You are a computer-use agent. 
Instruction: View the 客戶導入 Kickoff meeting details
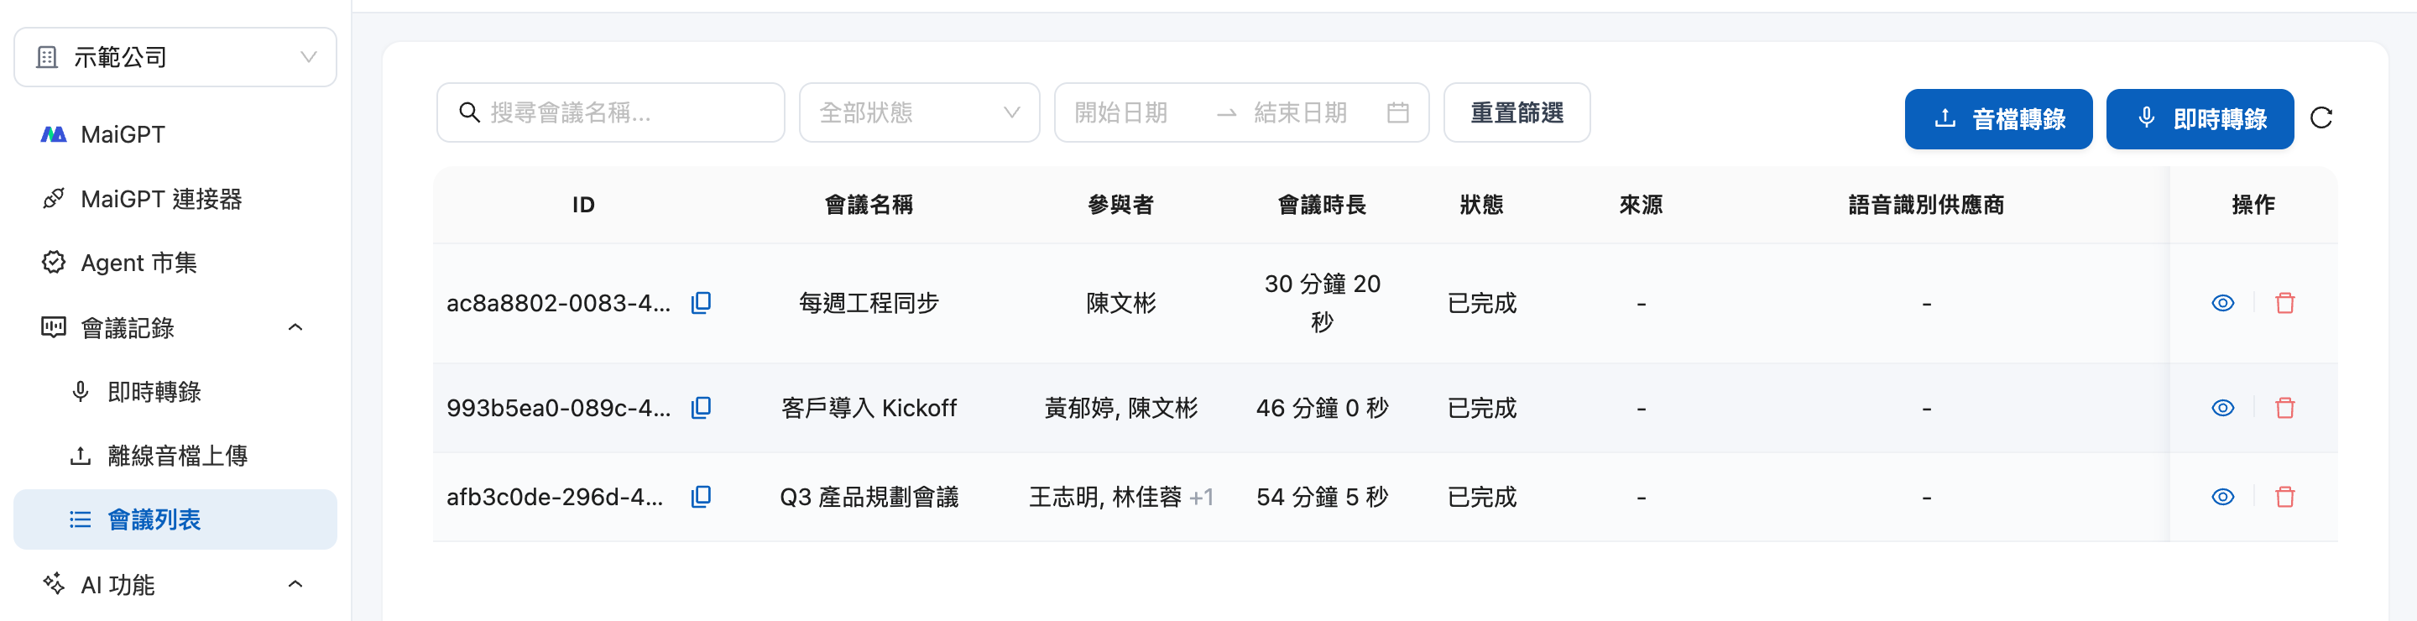[x=2223, y=408]
